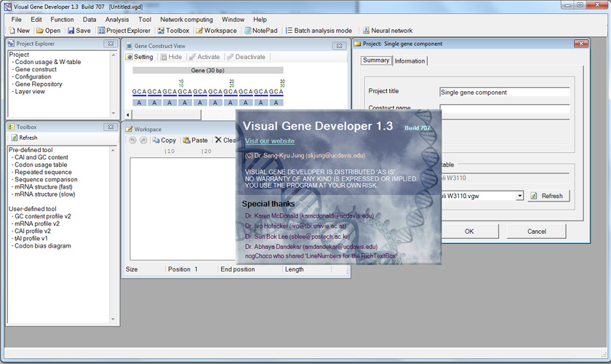Screen dimensions: 611x364
Task: Select GC content profile v2 tool
Action: point(43,216)
